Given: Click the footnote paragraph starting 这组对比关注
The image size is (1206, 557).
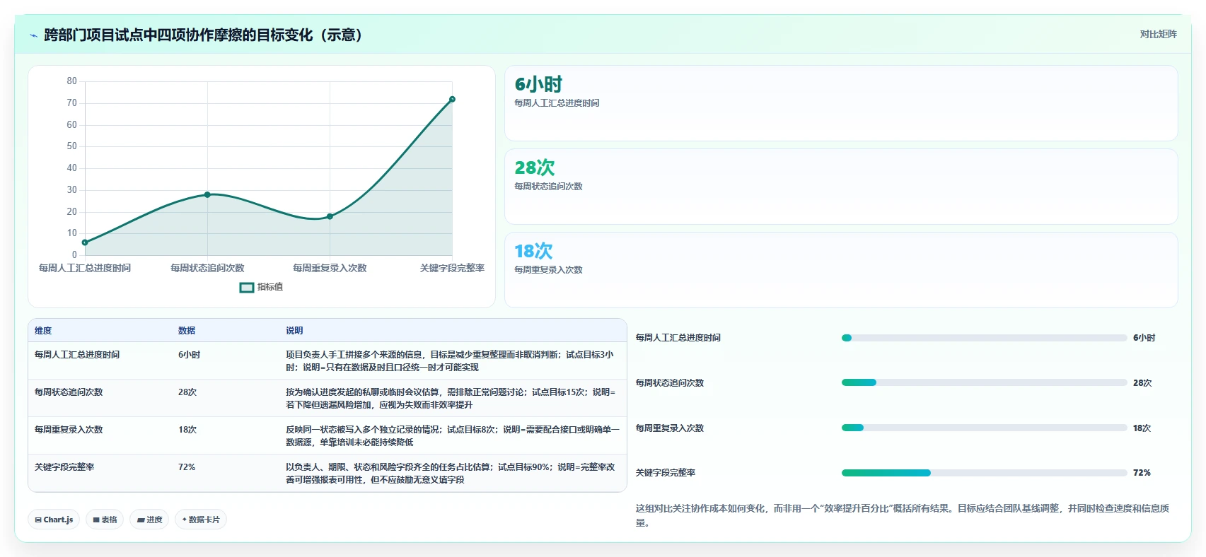Looking at the screenshot, I should (x=902, y=515).
